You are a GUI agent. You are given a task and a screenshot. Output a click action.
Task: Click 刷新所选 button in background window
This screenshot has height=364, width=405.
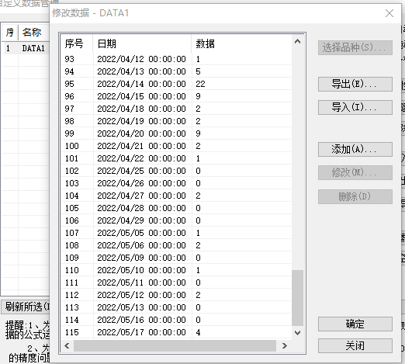(26, 307)
